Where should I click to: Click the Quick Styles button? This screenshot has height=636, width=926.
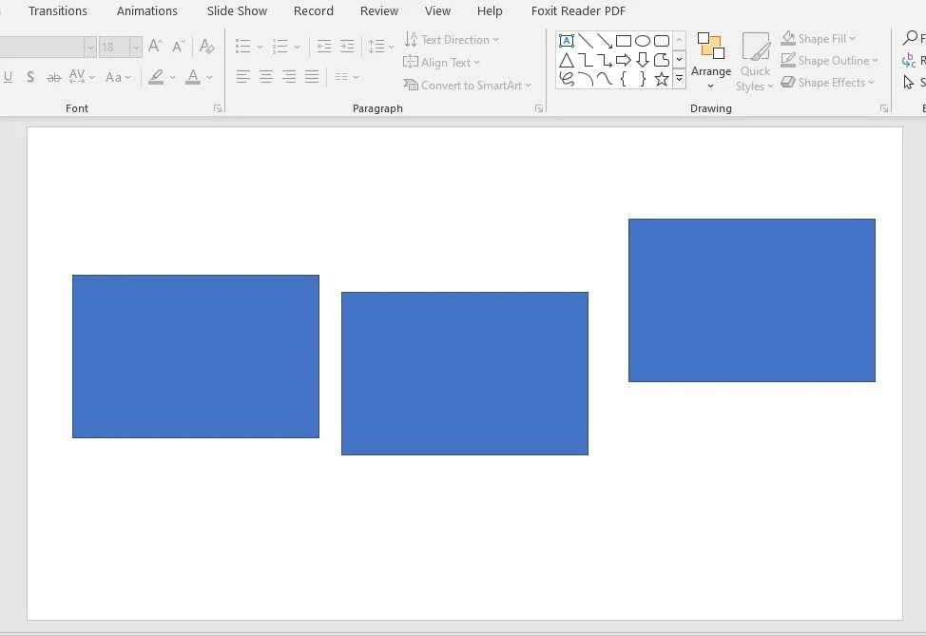pyautogui.click(x=754, y=60)
